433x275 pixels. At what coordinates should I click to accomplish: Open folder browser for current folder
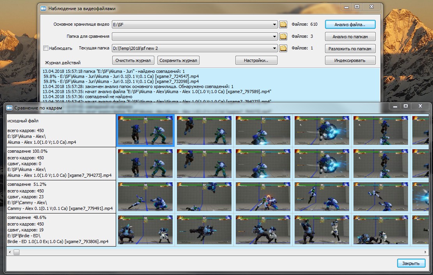283,48
